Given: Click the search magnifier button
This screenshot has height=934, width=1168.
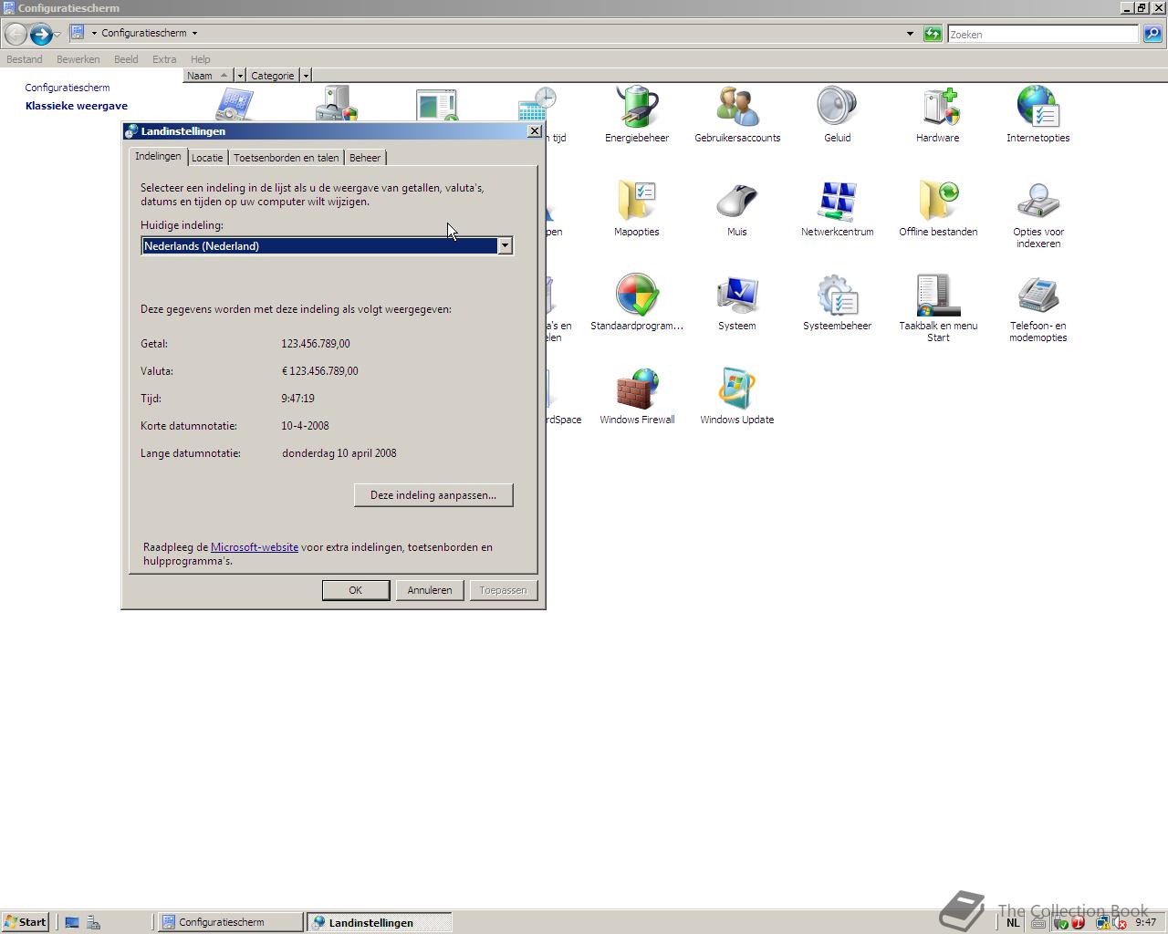Looking at the screenshot, I should [x=1152, y=34].
